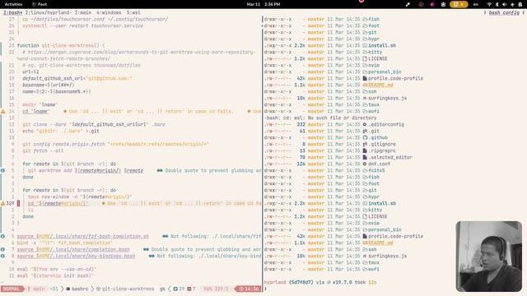Viewport: 527px width, 296px height.
Task: Click the main branch indicator in statusline
Action: point(36,289)
